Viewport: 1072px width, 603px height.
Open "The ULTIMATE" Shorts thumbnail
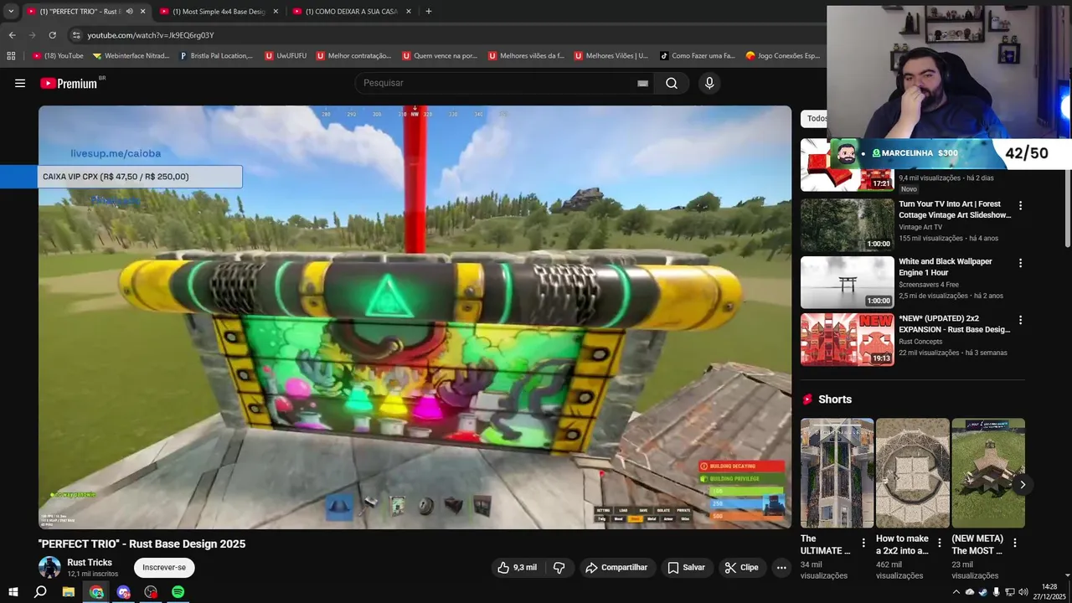pyautogui.click(x=837, y=473)
